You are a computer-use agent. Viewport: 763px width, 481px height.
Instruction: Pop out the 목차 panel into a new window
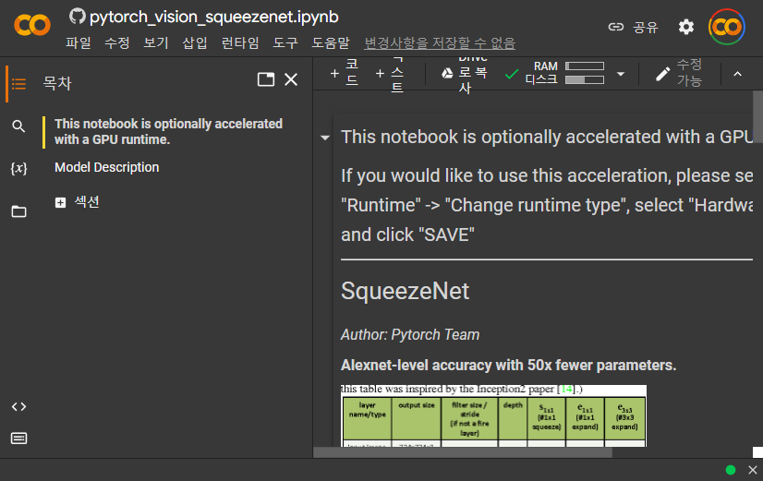tap(266, 79)
